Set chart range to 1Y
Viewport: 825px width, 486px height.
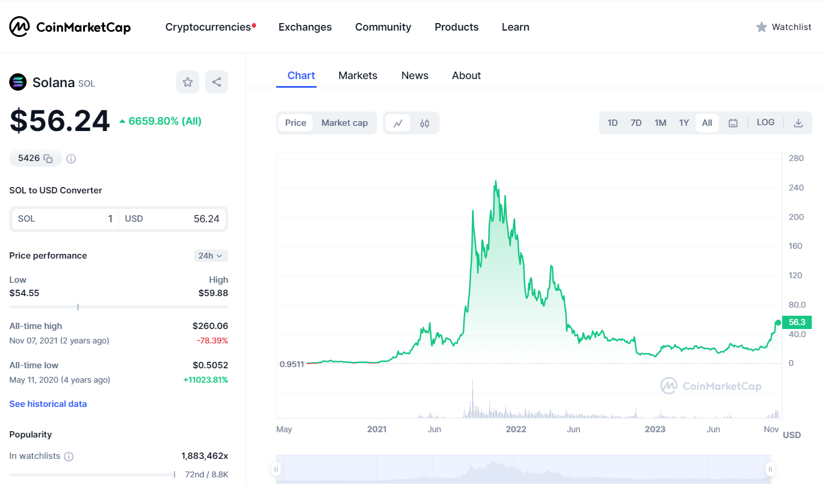tap(684, 123)
